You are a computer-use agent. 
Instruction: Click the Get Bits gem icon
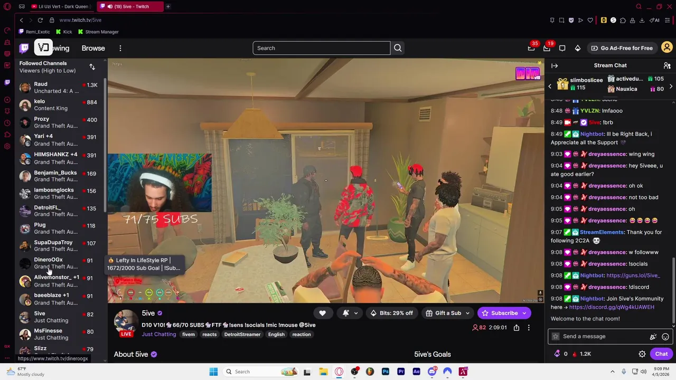[577, 48]
